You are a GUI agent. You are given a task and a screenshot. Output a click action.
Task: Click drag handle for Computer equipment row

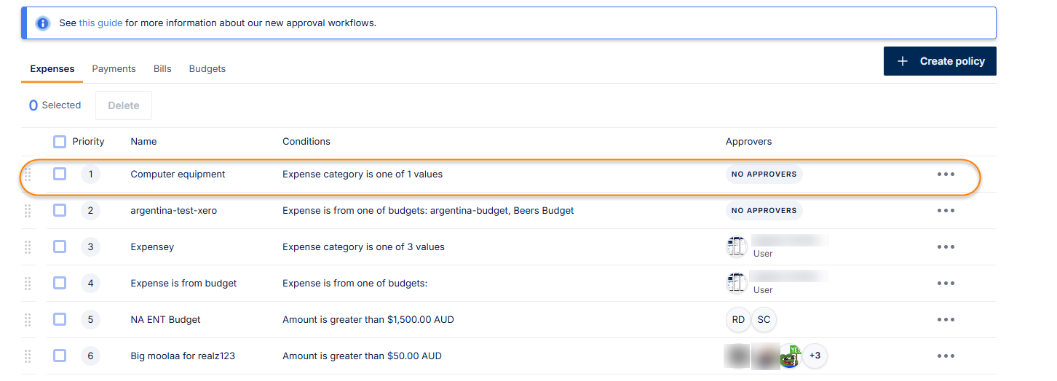(28, 175)
